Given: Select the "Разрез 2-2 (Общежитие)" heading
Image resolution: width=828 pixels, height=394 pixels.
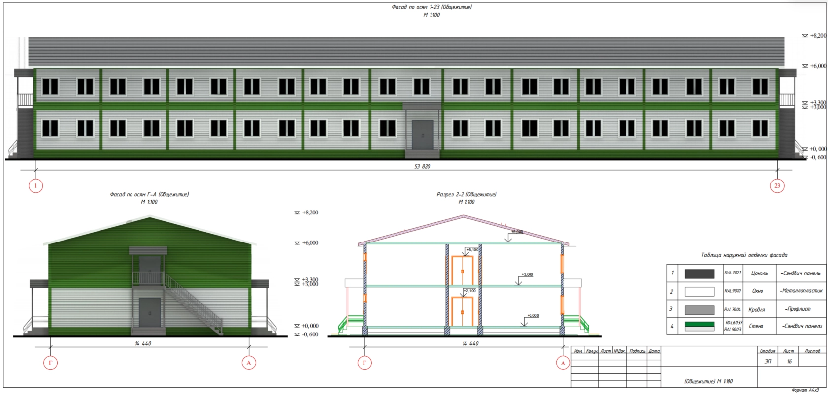Looking at the screenshot, I should click(466, 194).
